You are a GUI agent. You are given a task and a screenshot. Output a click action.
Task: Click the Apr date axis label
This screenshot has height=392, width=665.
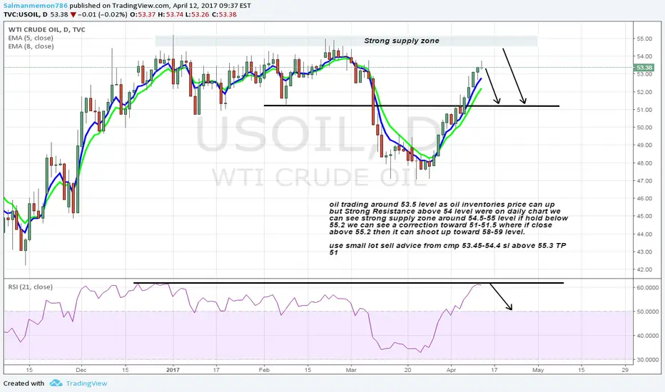click(451, 370)
